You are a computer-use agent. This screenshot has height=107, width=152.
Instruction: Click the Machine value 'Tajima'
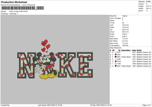[x=125, y=16]
